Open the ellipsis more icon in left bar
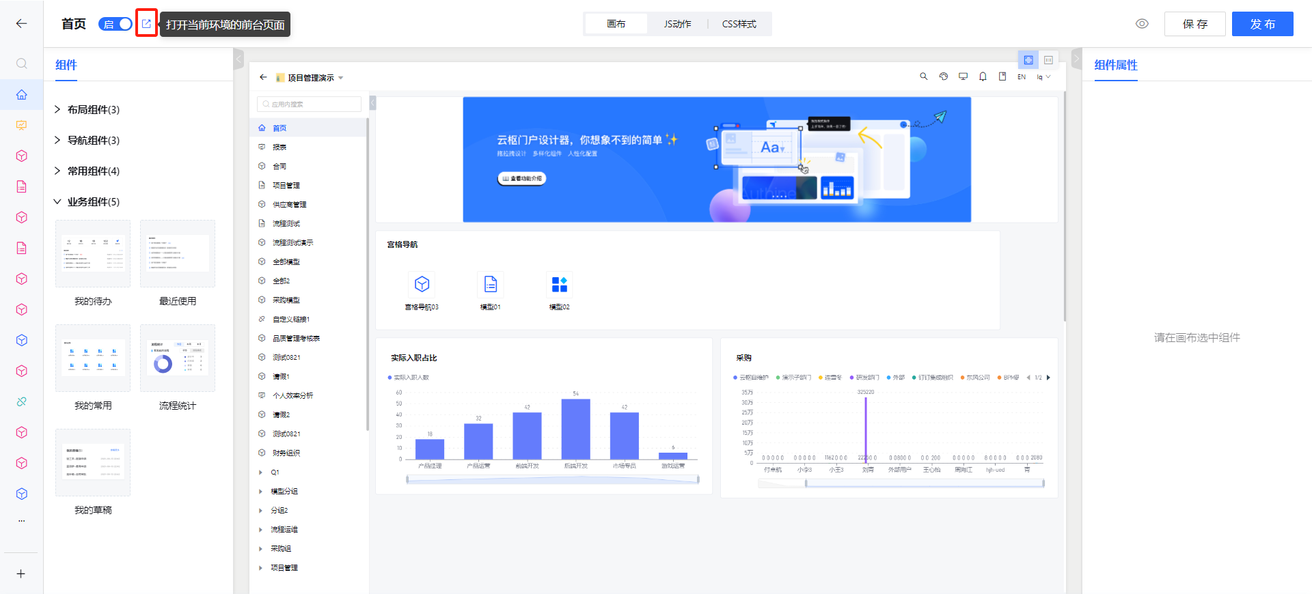 pos(22,520)
